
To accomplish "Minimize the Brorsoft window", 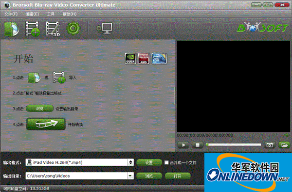I will (x=256, y=5).
